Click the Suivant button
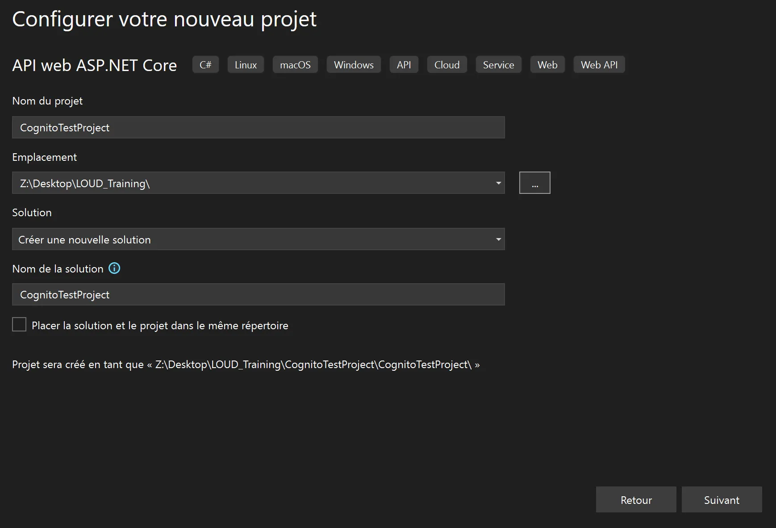This screenshot has height=528, width=776. pos(721,500)
